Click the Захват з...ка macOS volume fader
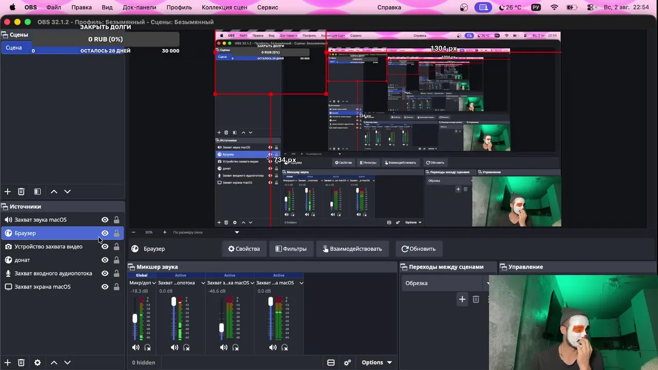 point(222,327)
